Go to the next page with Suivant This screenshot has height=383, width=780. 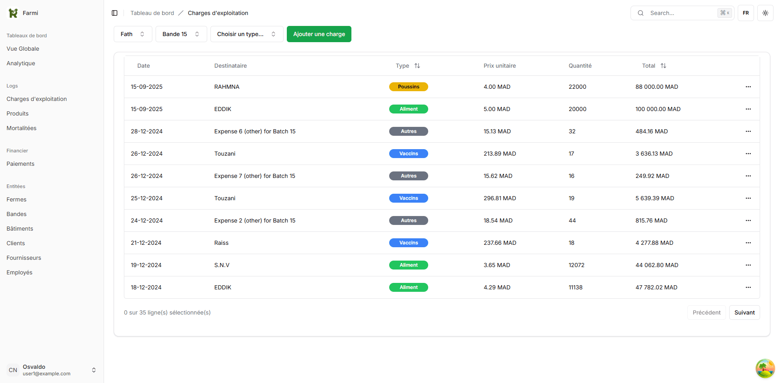[x=745, y=312]
